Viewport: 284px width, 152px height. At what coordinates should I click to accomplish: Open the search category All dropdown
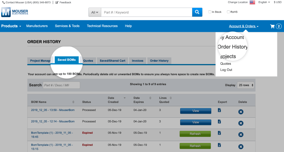[95, 12]
